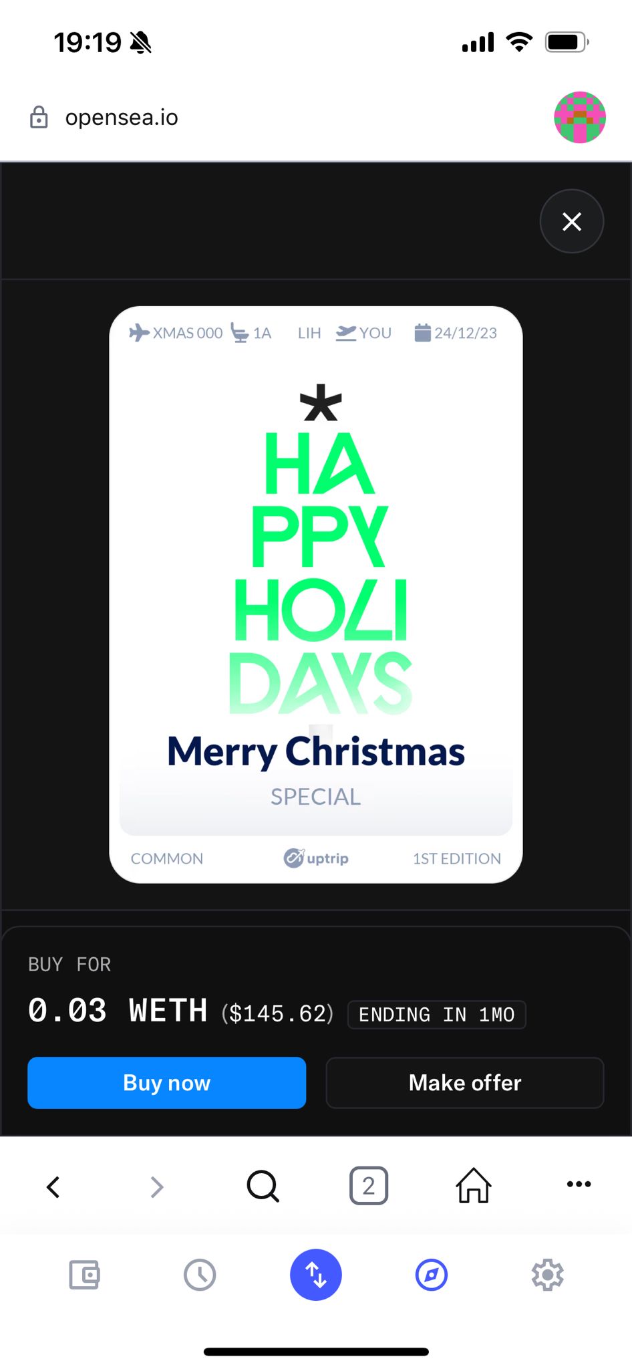Tap the Ending in 1MO badge

coord(436,1014)
